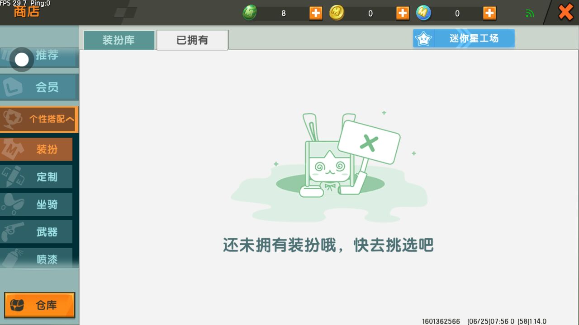Click the gold coin currency icon
The width and height of the screenshot is (579, 325).
point(337,13)
